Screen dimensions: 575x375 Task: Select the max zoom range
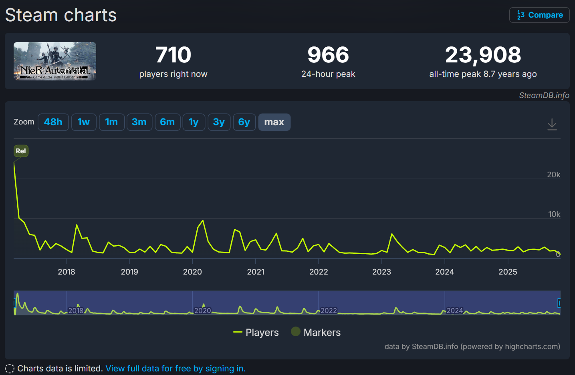click(274, 122)
